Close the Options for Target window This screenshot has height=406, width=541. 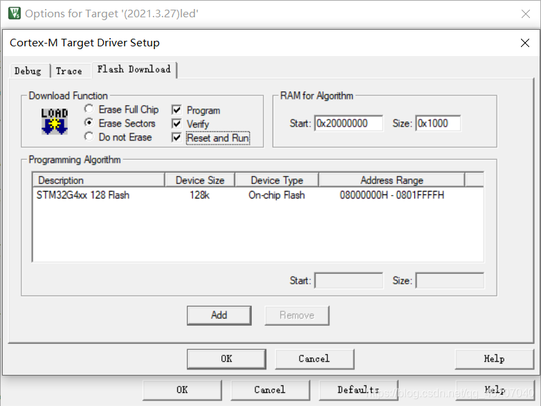coord(526,13)
